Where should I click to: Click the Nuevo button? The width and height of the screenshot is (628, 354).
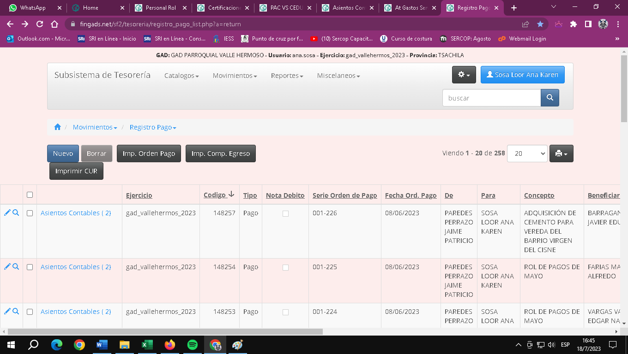(x=63, y=153)
